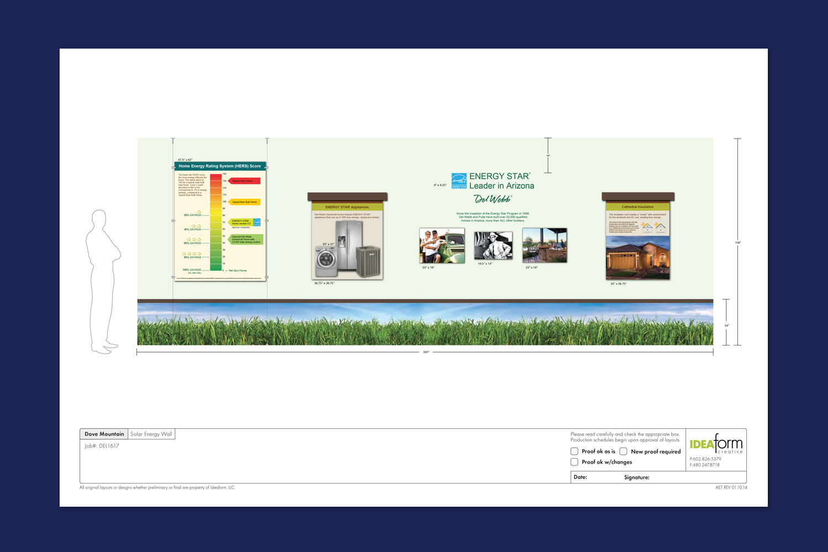
Task: Click the blue ENERGY STAR logo on the wall
Action: coord(459,181)
